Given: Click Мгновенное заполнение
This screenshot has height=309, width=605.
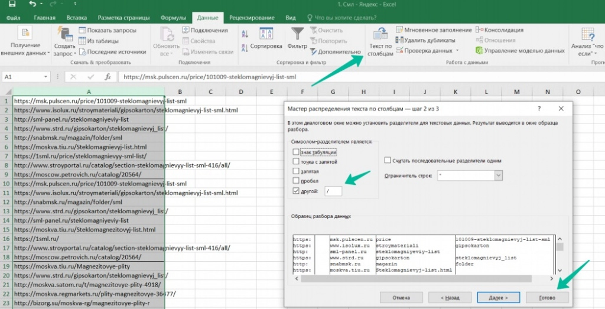Looking at the screenshot, I should pos(434,30).
